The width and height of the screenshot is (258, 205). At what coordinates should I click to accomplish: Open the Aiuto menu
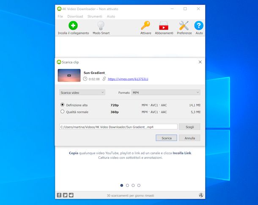coord(111,17)
